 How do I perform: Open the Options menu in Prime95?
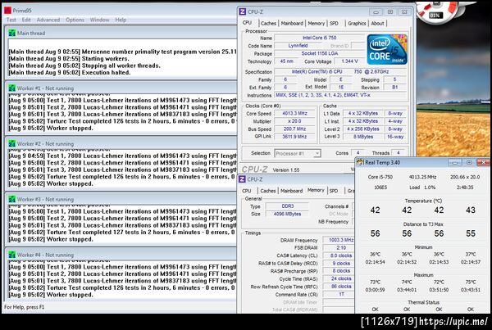coord(75,20)
